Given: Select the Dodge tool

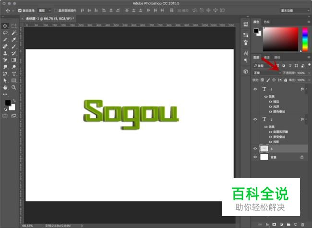Looking at the screenshot, I should [14, 67].
